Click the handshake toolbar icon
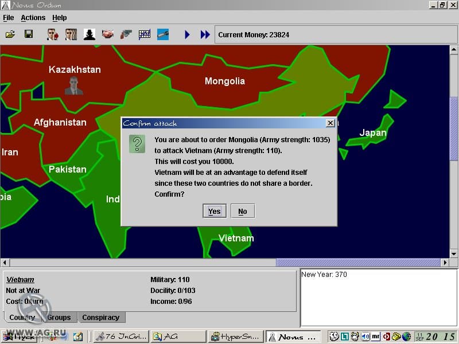 click(108, 34)
